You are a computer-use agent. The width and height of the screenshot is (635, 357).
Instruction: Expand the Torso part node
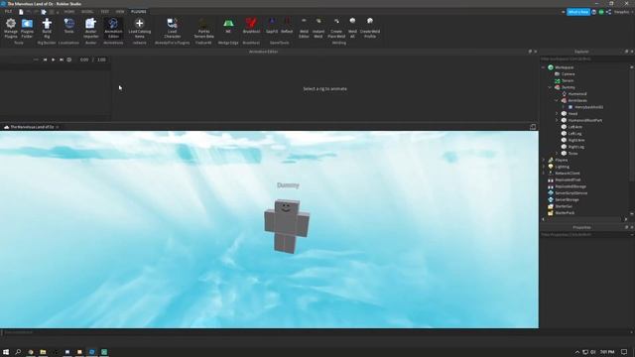click(557, 154)
